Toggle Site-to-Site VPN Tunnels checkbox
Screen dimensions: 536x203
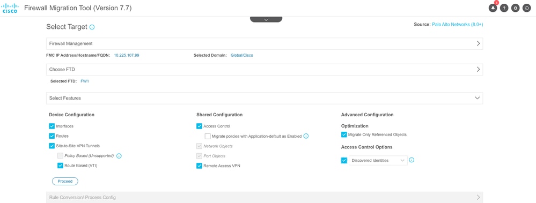(x=52, y=146)
